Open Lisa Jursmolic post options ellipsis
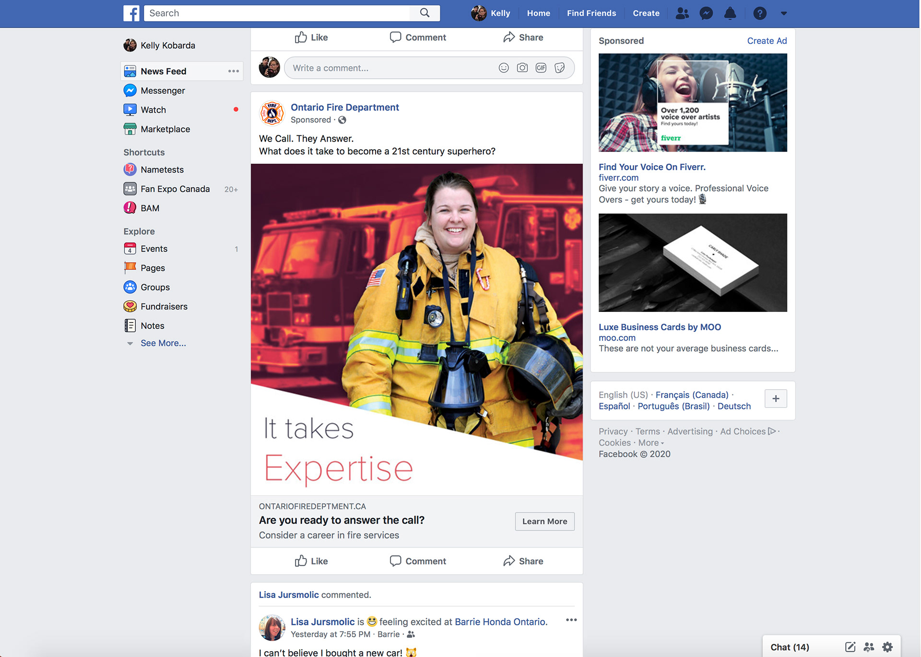The height and width of the screenshot is (657, 921). pos(571,620)
